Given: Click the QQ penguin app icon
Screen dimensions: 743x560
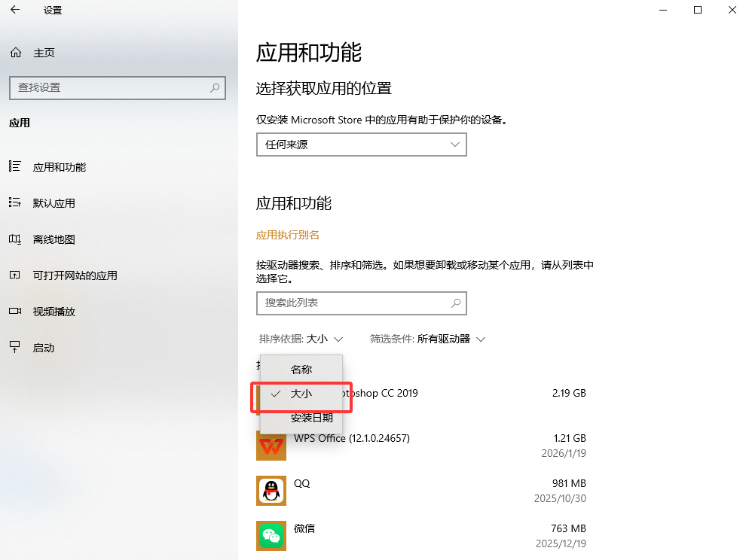Looking at the screenshot, I should 271,491.
